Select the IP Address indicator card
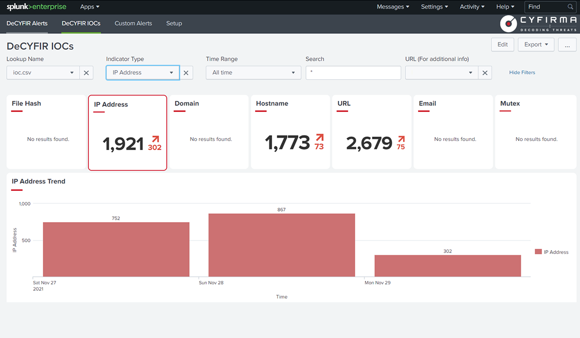Image resolution: width=580 pixels, height=338 pixels. [x=128, y=133]
